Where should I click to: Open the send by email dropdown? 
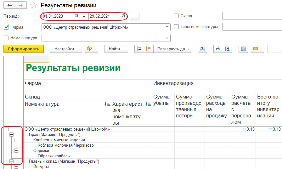tap(257, 49)
